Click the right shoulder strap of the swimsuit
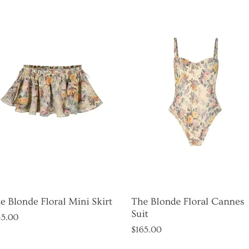 [216, 48]
